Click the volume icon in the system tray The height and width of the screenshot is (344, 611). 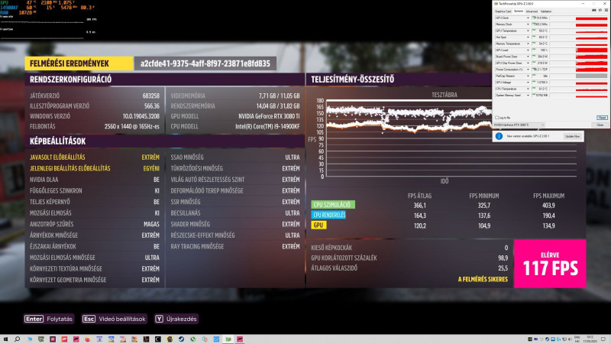tap(570, 339)
